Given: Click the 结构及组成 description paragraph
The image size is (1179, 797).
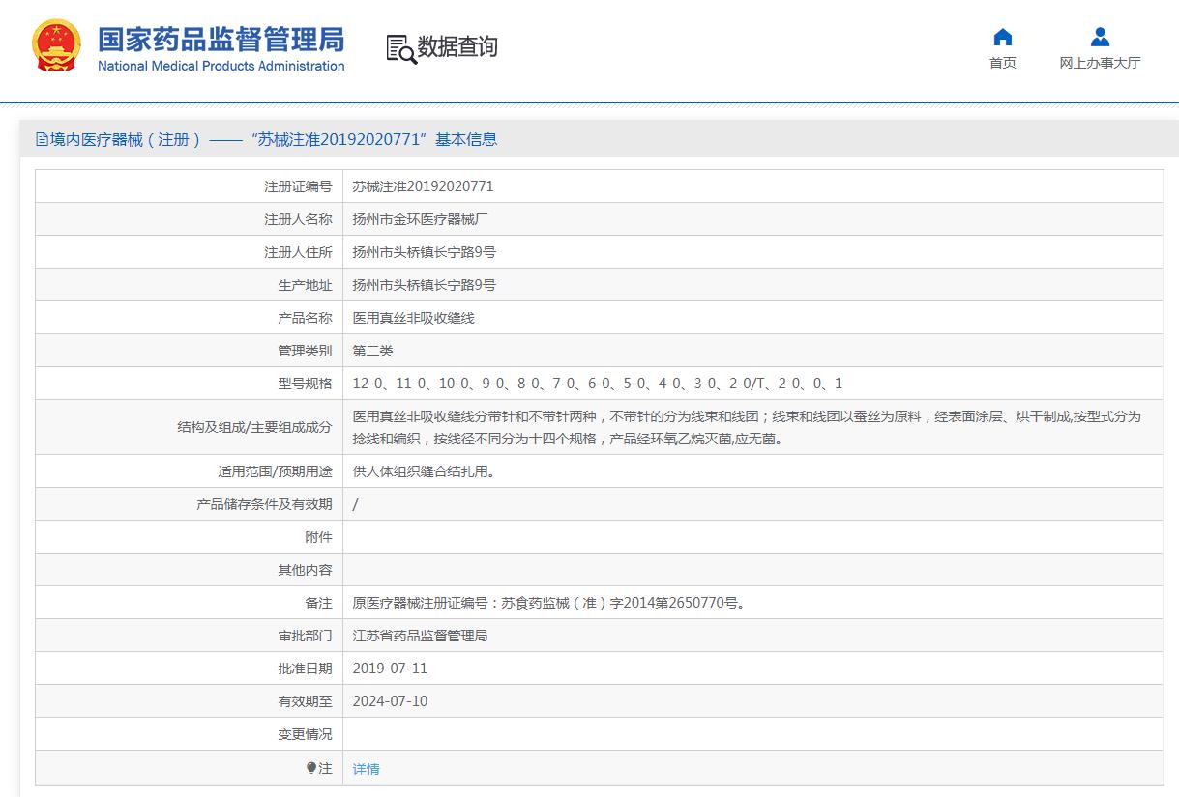Looking at the screenshot, I should [747, 427].
